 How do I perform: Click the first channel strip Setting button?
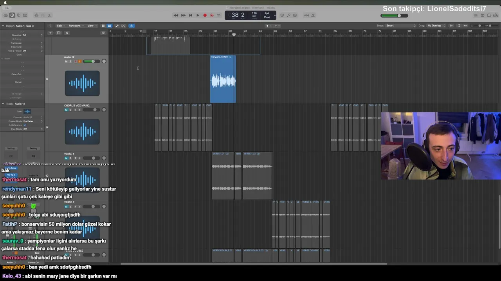pos(11,148)
